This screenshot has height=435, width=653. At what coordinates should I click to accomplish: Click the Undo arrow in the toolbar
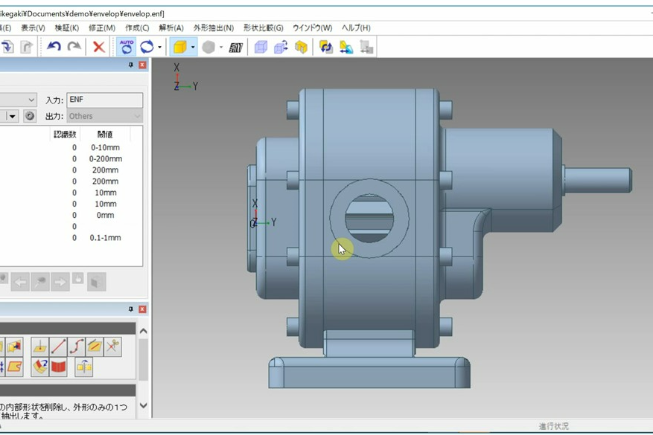tap(54, 47)
